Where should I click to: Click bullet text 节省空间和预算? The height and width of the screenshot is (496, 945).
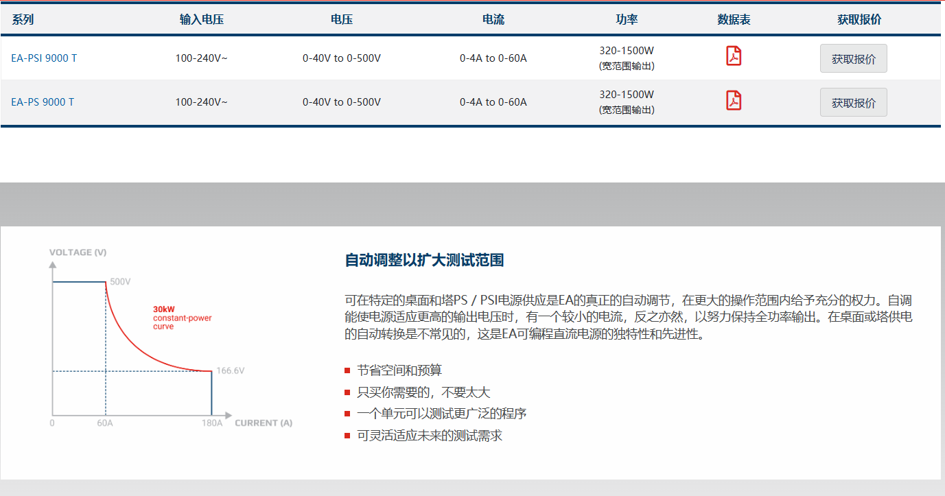coord(399,370)
